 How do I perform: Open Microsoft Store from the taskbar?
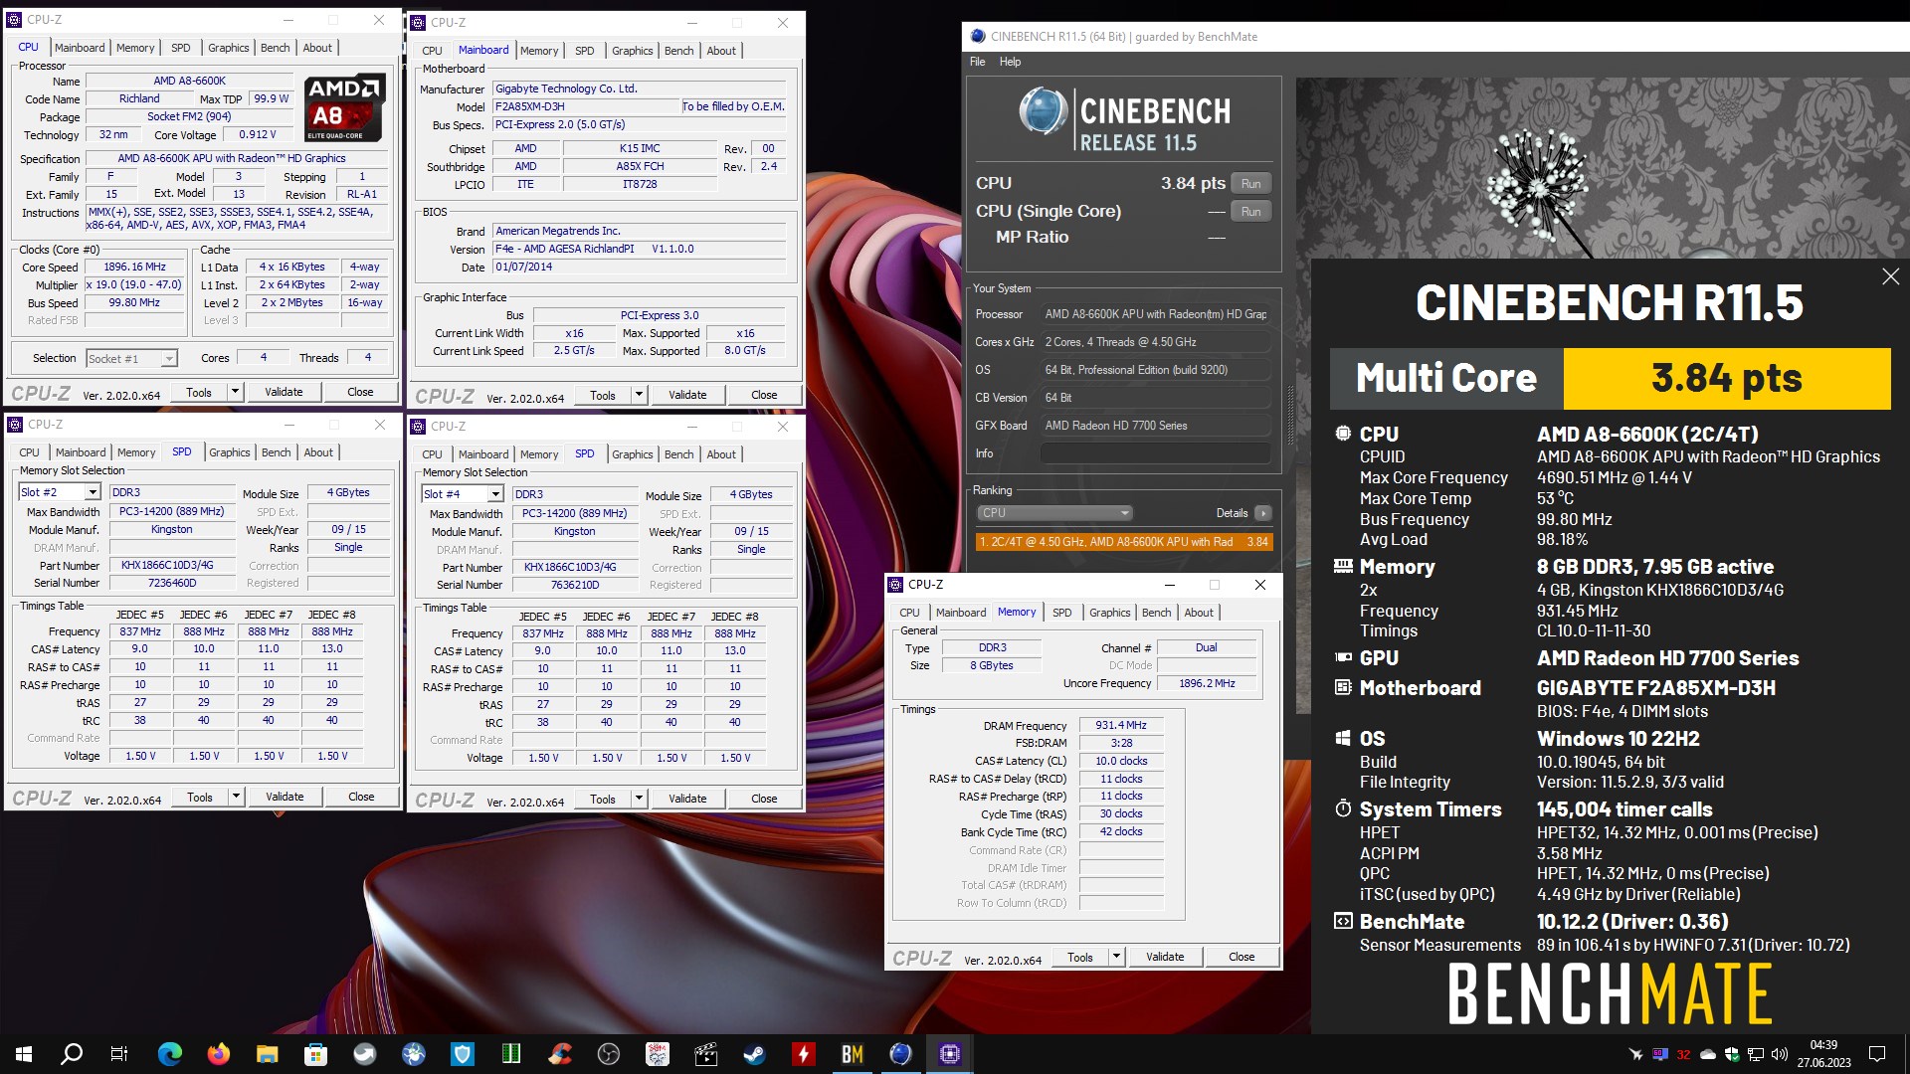[x=316, y=1053]
